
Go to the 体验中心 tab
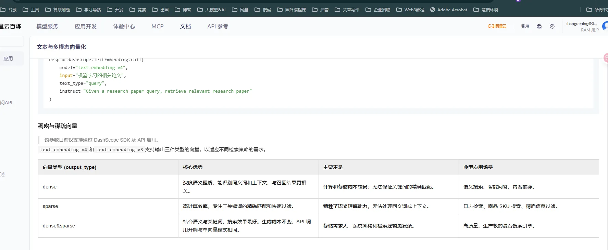coord(124,26)
